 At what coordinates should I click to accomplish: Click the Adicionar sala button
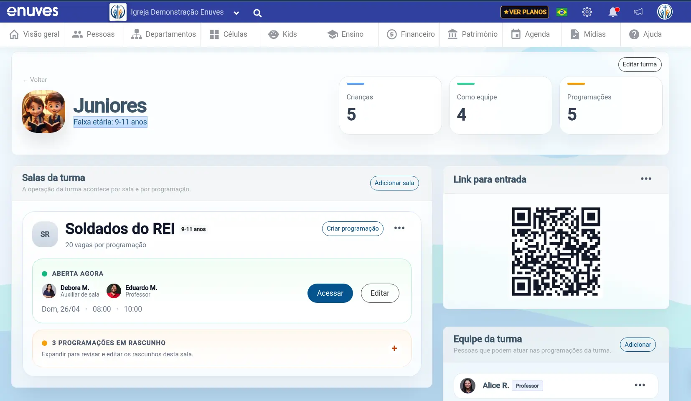[x=394, y=183]
